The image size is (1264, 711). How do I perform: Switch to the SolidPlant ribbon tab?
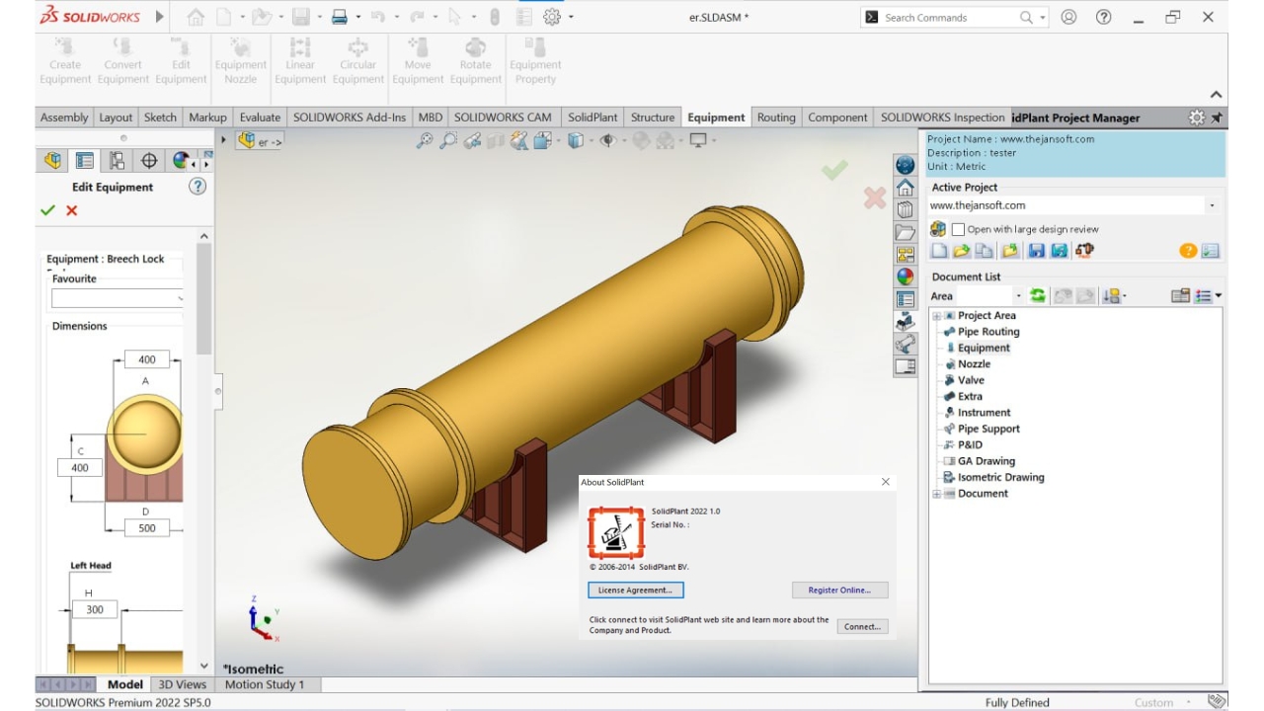(x=592, y=117)
